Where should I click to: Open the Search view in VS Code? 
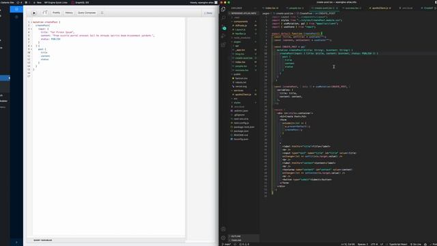point(223,18)
